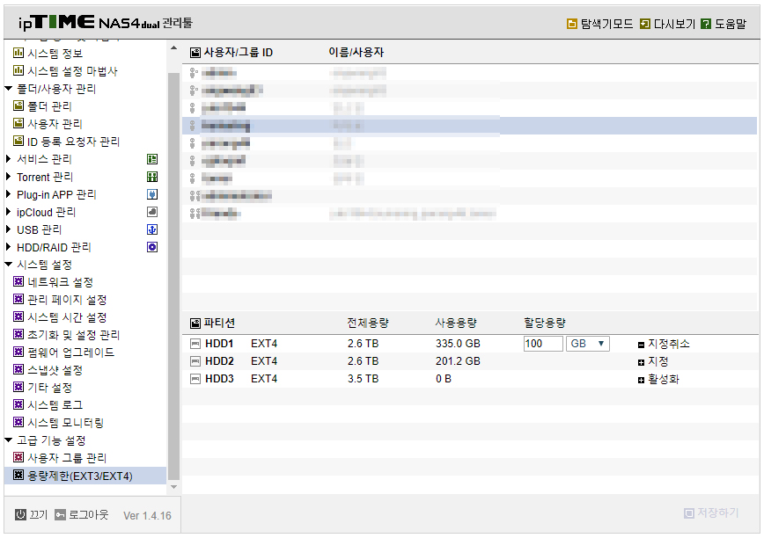Click the ipCloud 관리 cloud icon
This screenshot has width=764, height=538.
[x=152, y=212]
